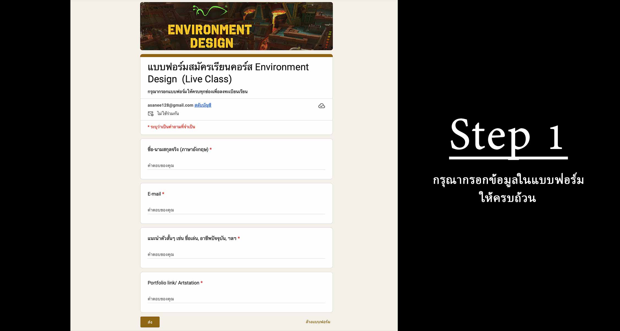Click the form title Environment Design (Live Class)
This screenshot has width=620, height=331.
point(228,73)
